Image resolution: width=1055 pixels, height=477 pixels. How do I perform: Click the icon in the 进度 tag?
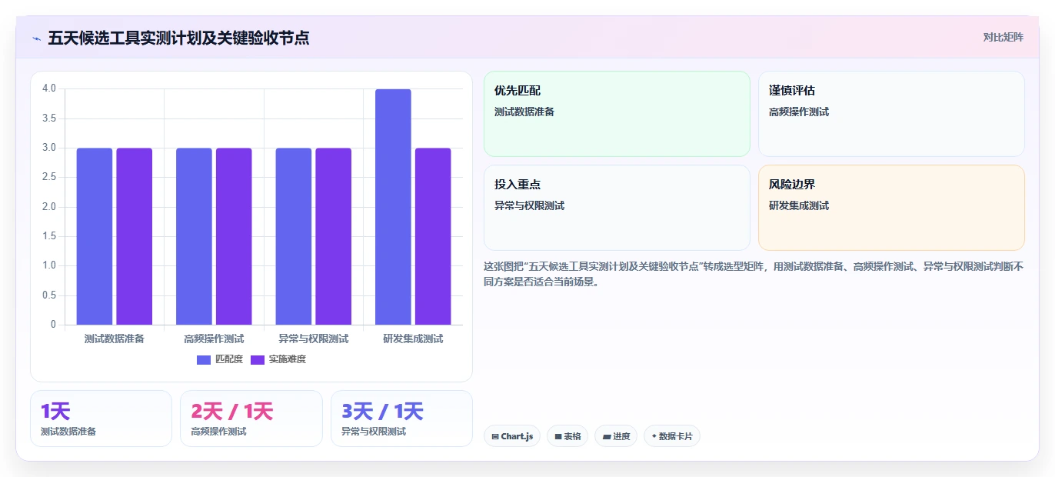pos(607,437)
